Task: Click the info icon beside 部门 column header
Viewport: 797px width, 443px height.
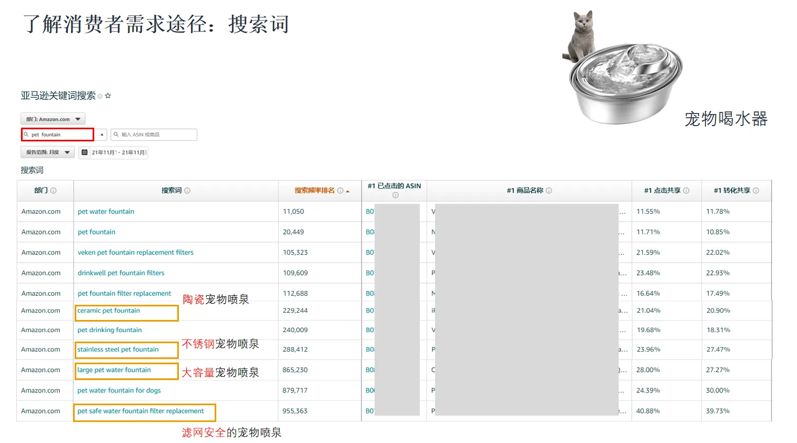Action: (x=54, y=190)
